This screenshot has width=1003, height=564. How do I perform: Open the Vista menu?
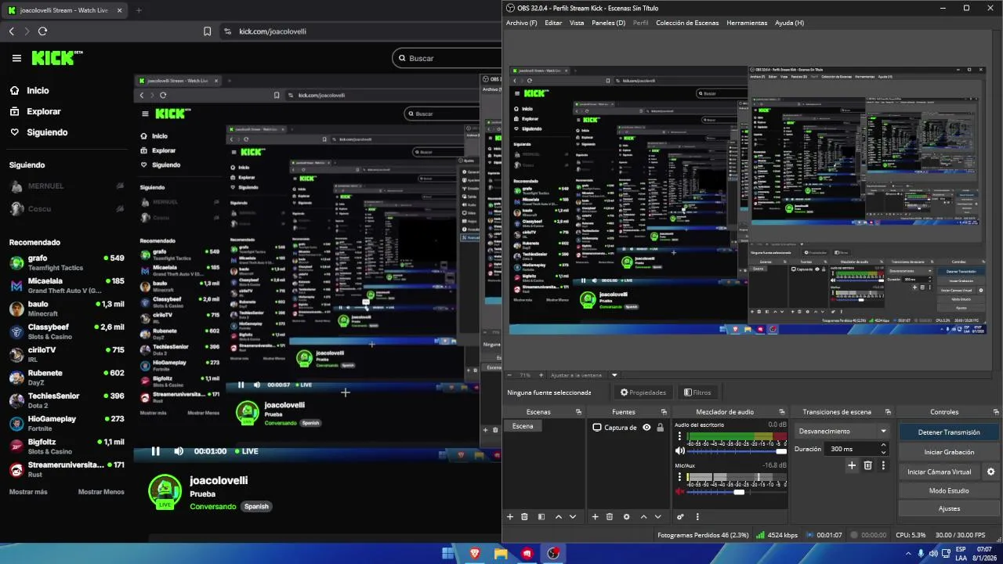coord(577,23)
